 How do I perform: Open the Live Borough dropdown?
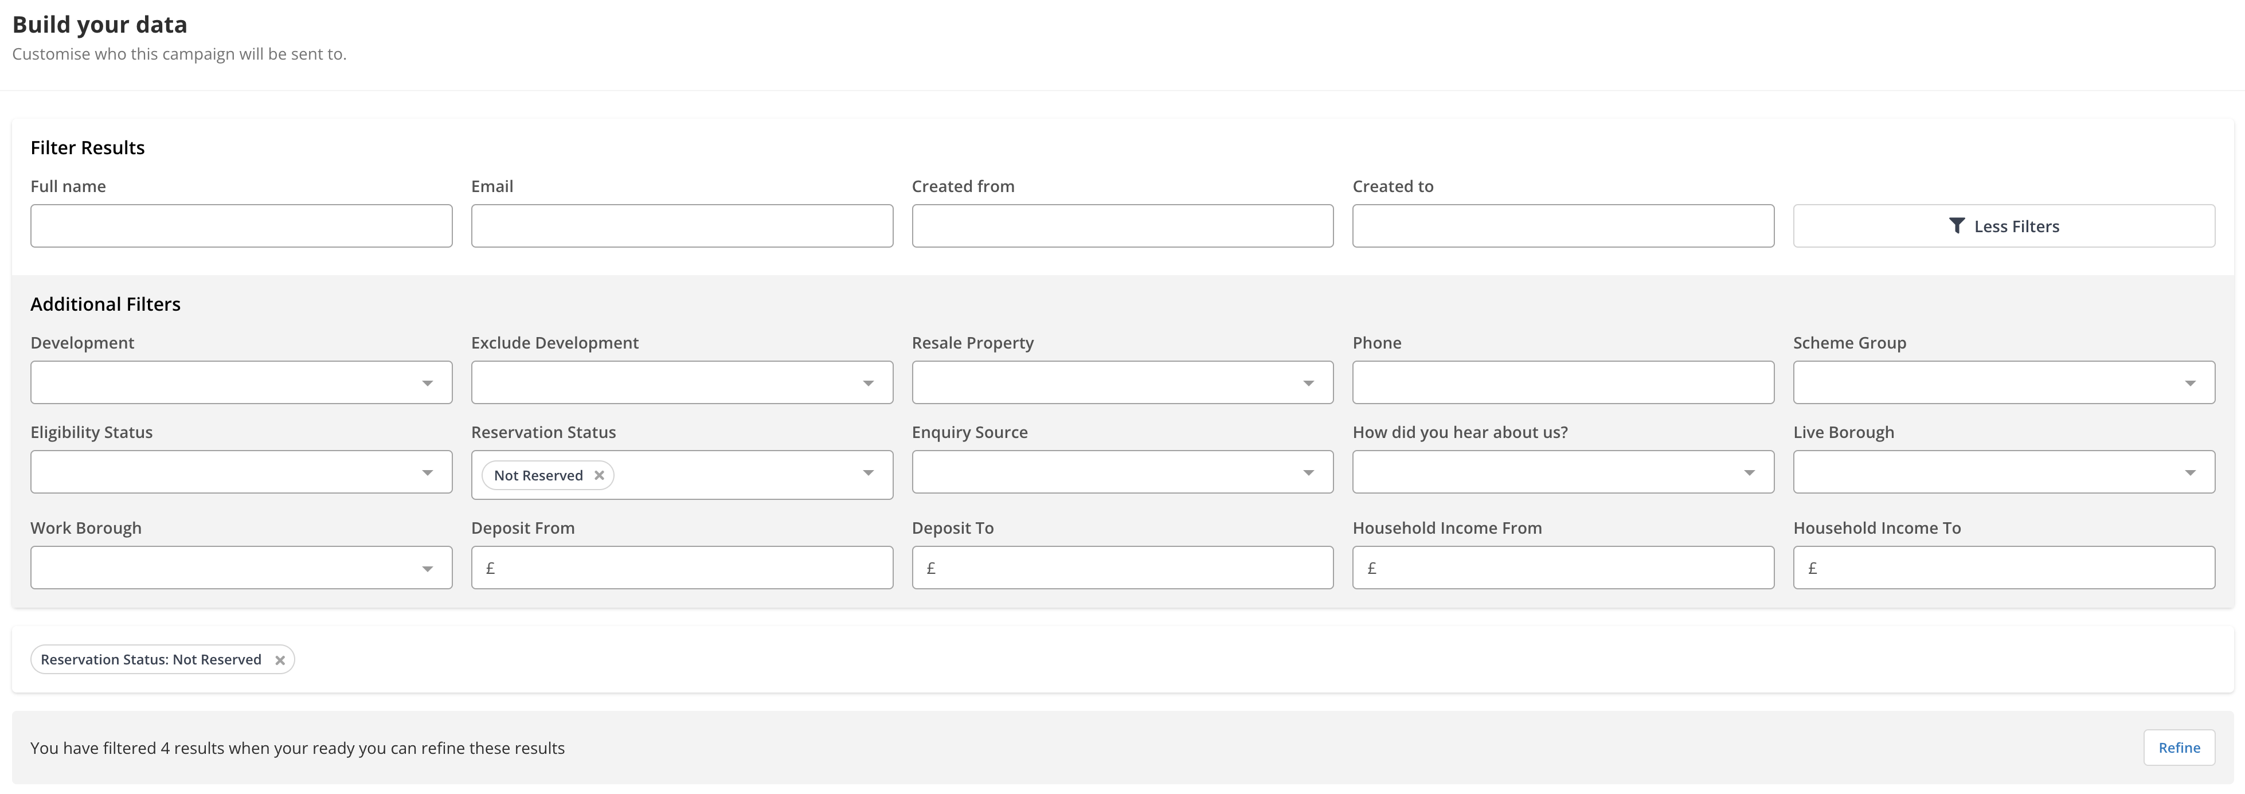pos(2002,472)
